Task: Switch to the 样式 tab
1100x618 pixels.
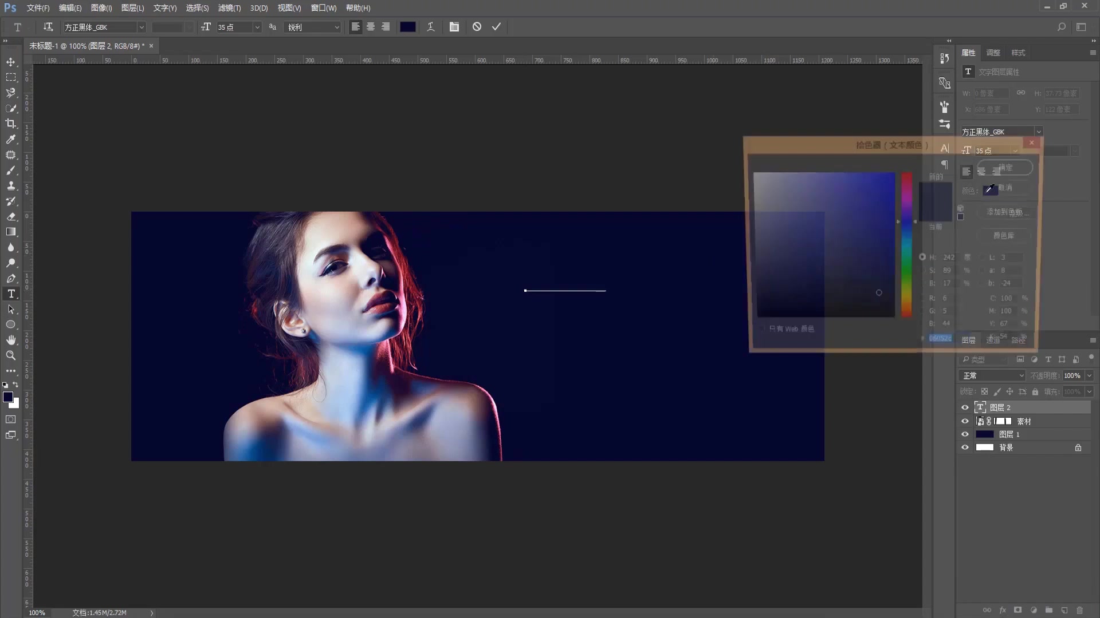Action: click(1018, 53)
